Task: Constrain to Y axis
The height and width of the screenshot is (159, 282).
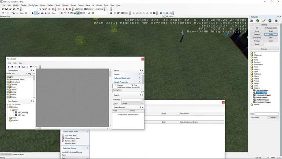Action: pos(65,13)
